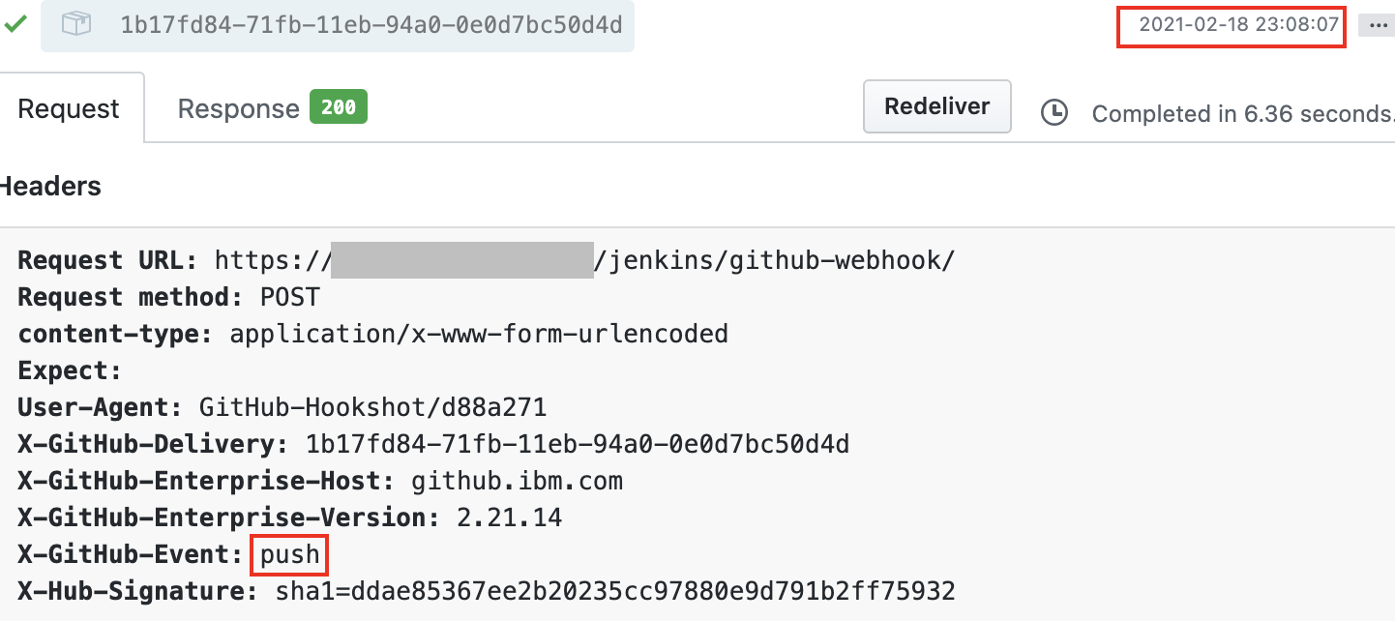This screenshot has width=1395, height=621.
Task: Select delivery GUID 1b17fd84 at the top
Action: coord(371,25)
